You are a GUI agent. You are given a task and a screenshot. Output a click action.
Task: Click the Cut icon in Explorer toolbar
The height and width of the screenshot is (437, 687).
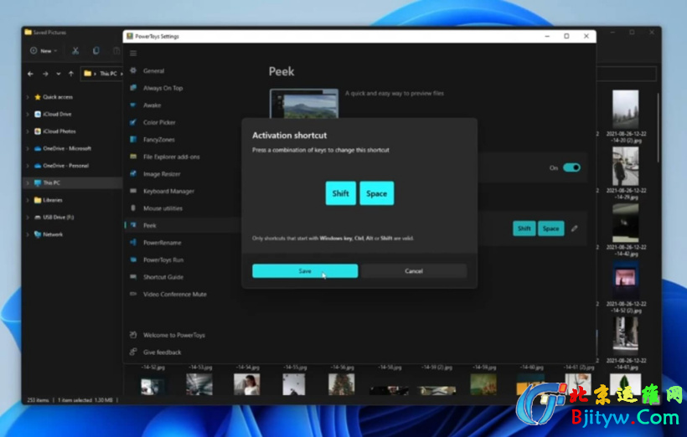coord(75,51)
